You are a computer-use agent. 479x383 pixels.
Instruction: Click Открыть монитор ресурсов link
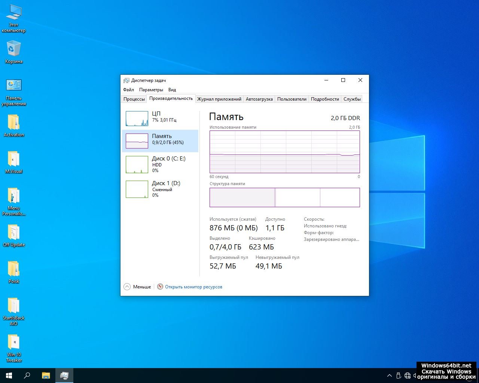click(x=193, y=287)
